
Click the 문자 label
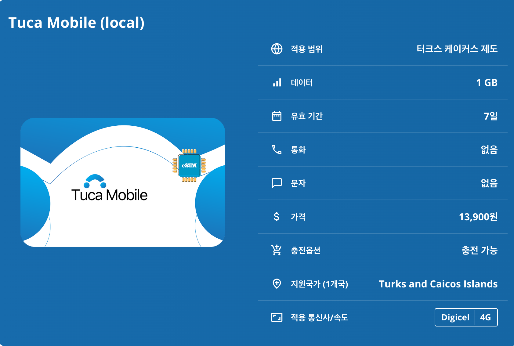tap(298, 183)
